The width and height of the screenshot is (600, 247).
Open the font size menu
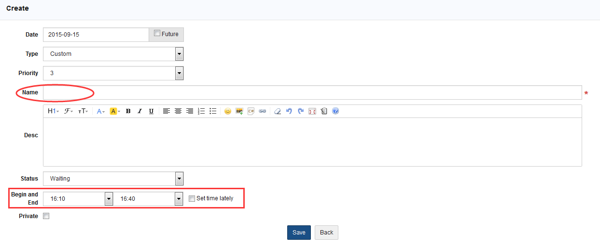(83, 111)
